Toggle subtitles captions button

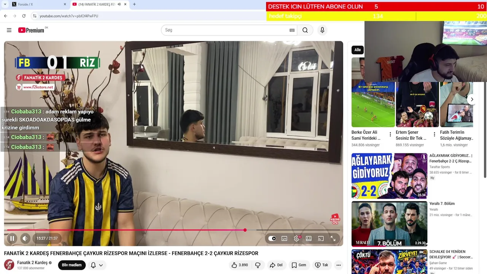(x=284, y=239)
